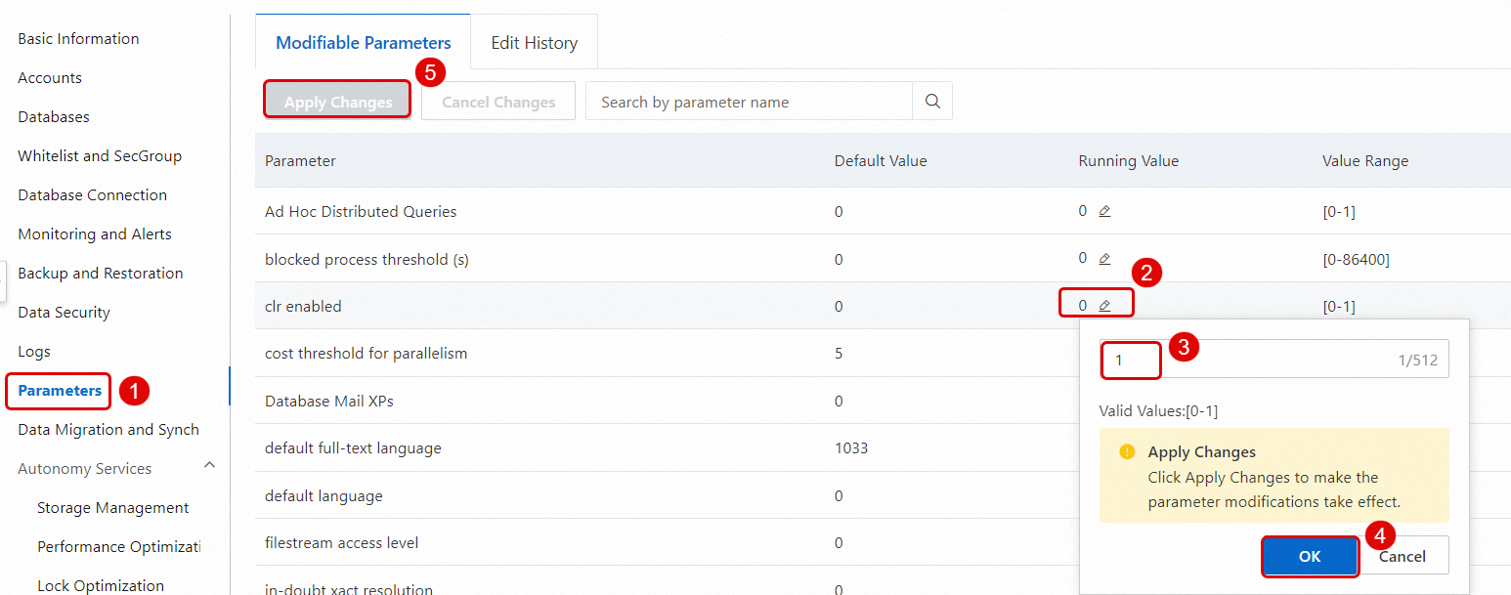Click pencil icon for clr enabled

1104,306
